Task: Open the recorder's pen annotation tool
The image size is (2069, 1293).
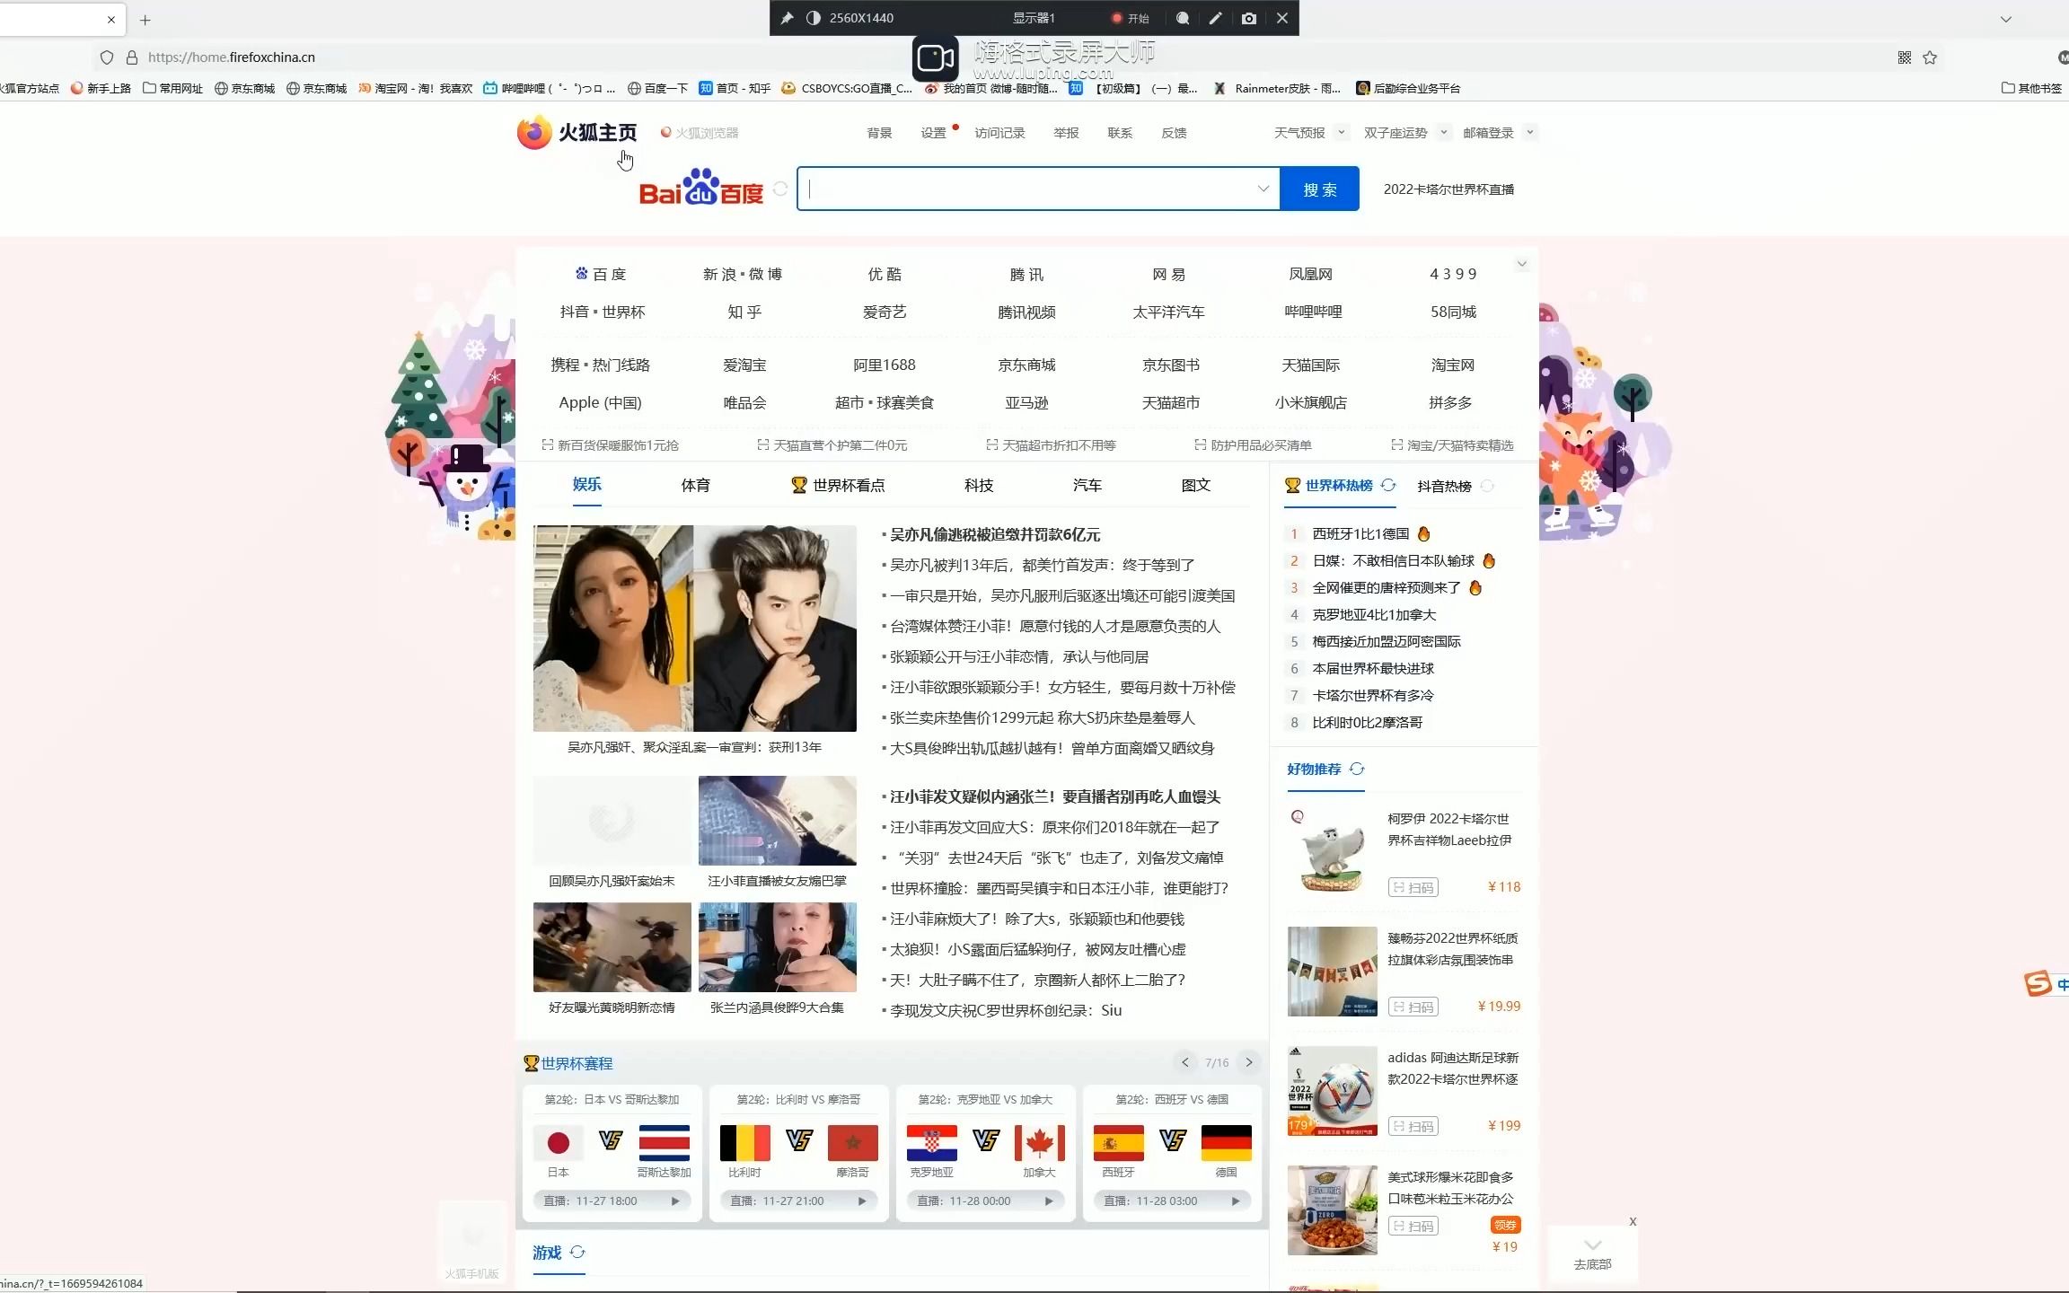Action: pyautogui.click(x=1215, y=18)
